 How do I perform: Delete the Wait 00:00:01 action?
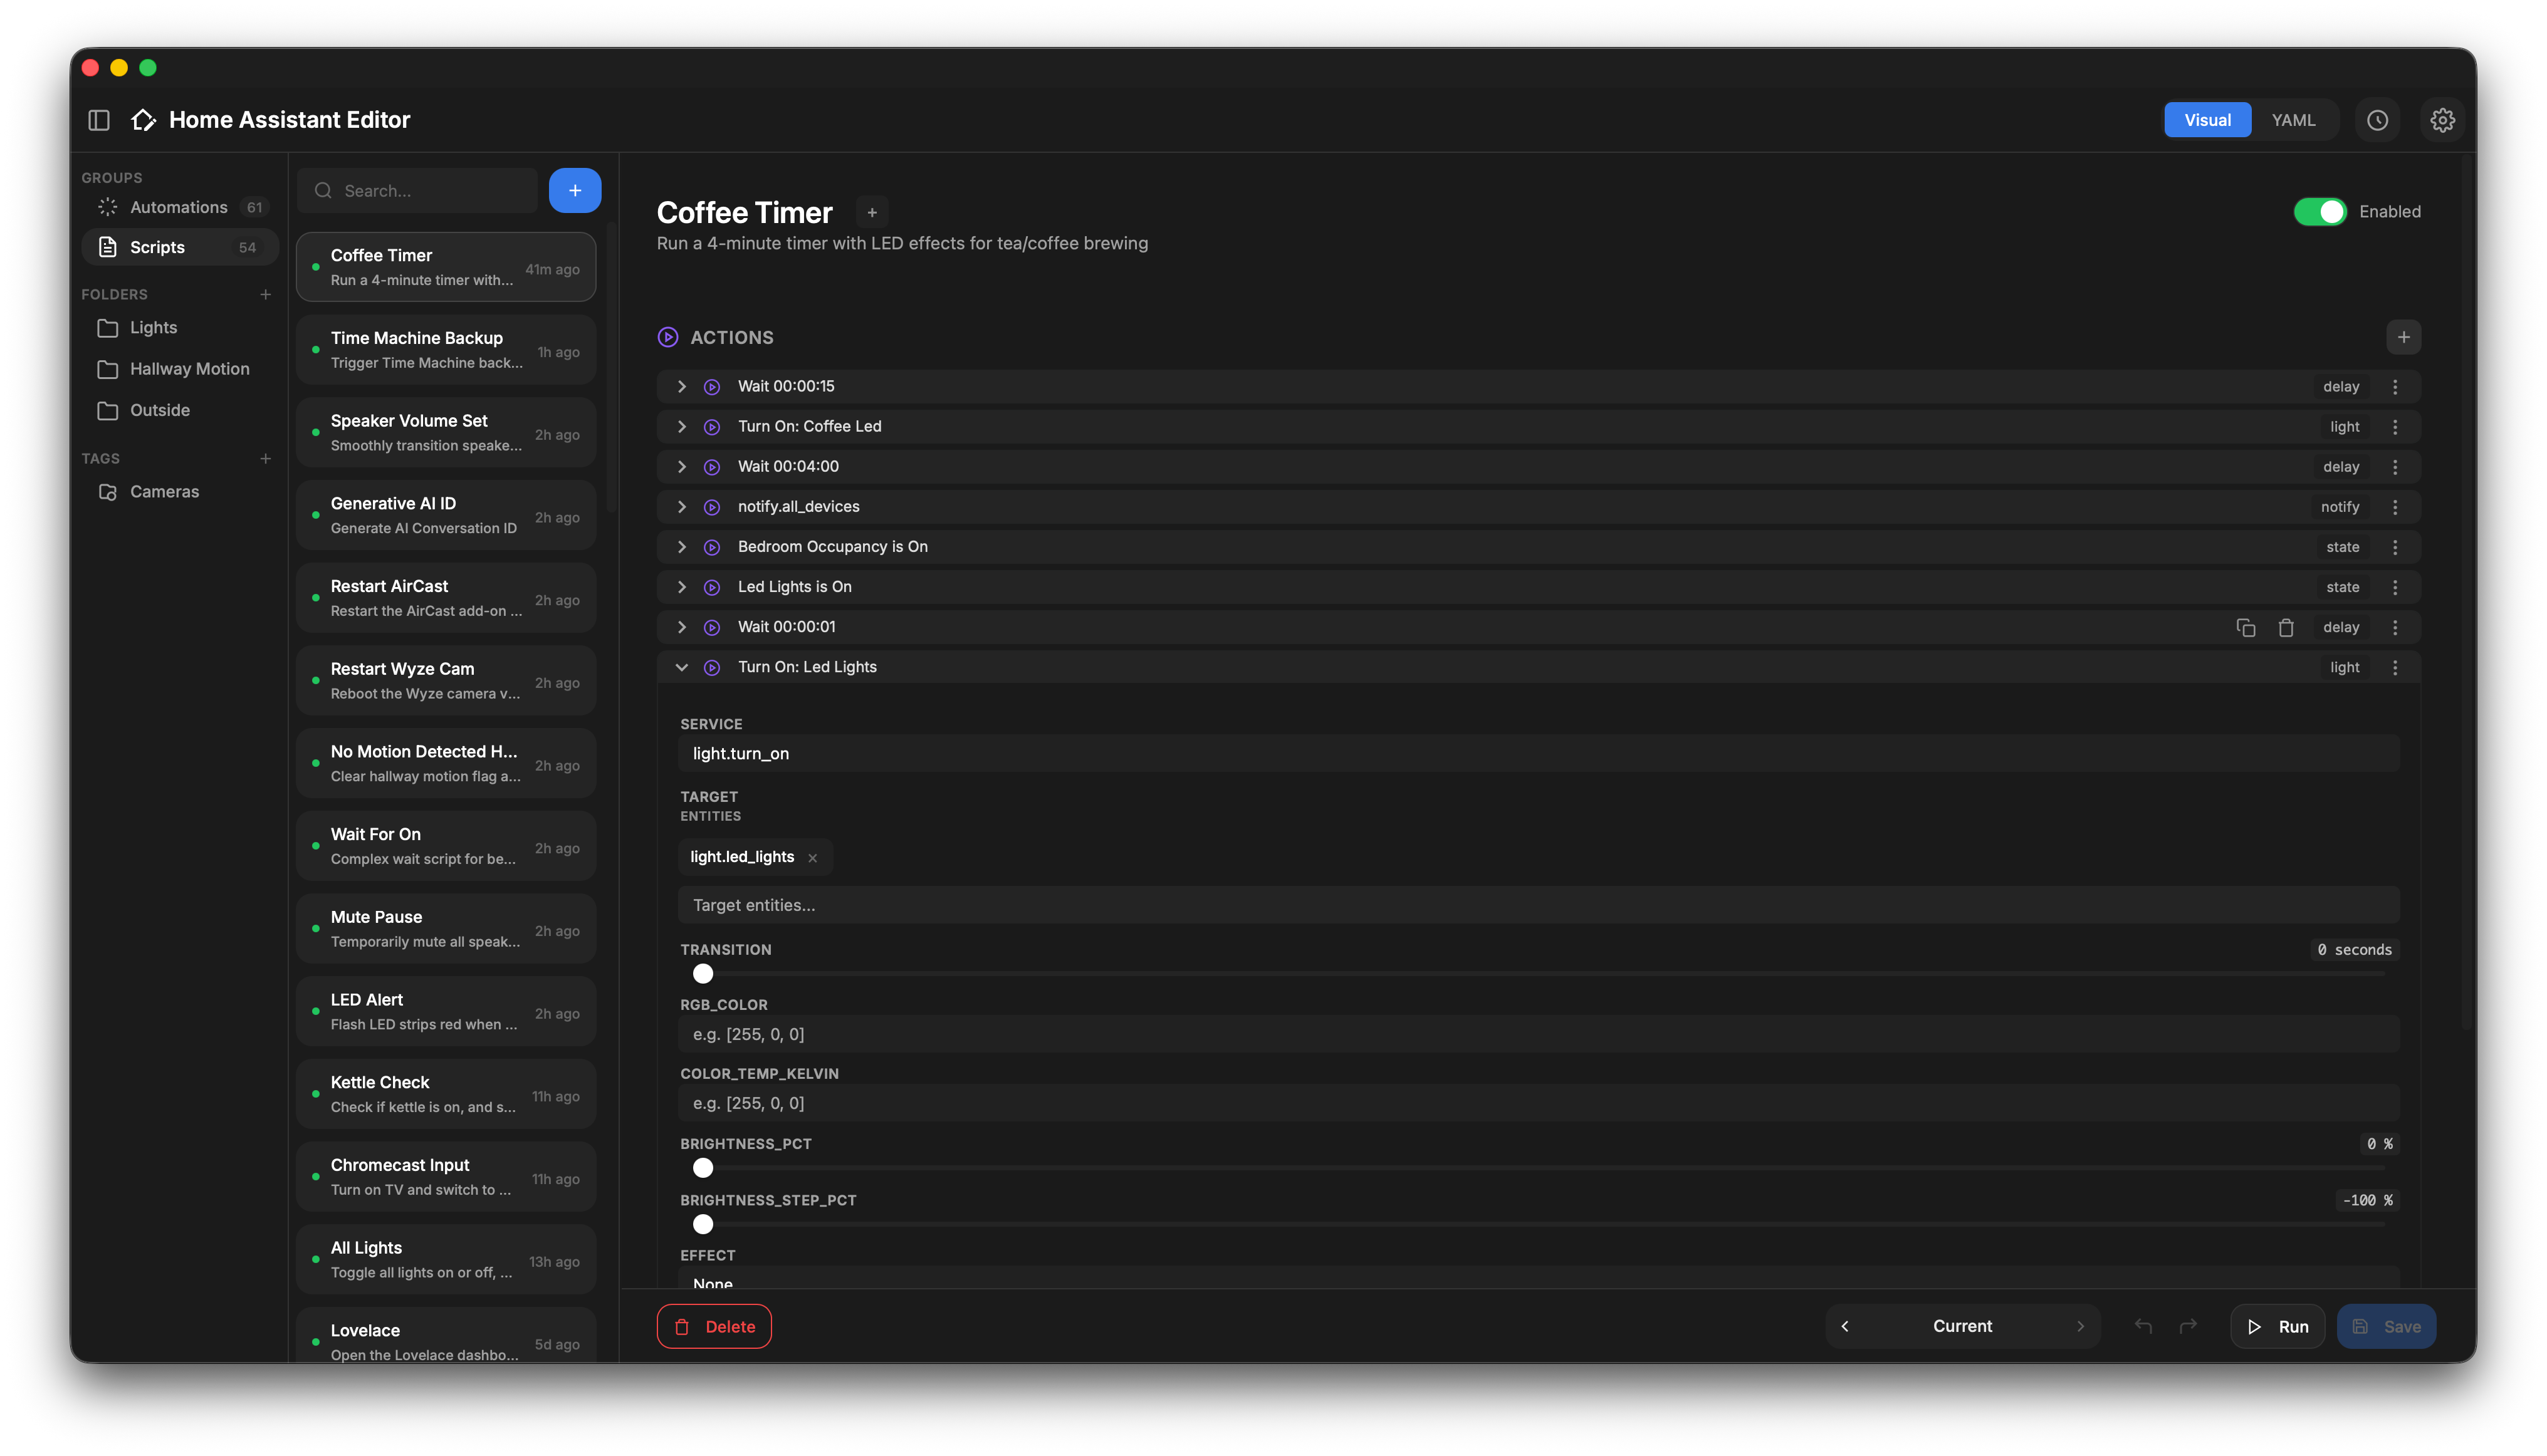(x=2285, y=627)
